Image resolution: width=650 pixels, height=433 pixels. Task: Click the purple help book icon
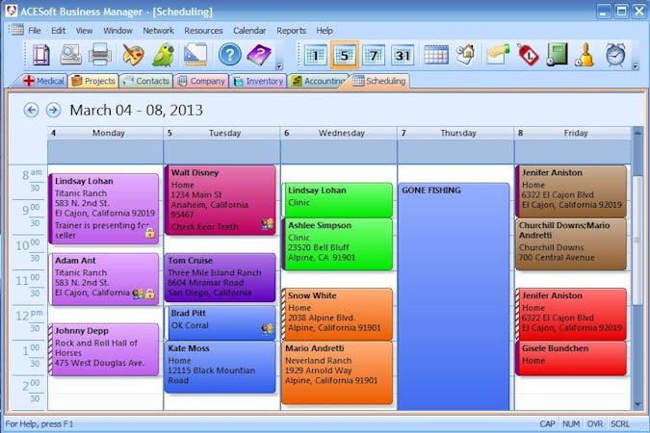click(259, 55)
